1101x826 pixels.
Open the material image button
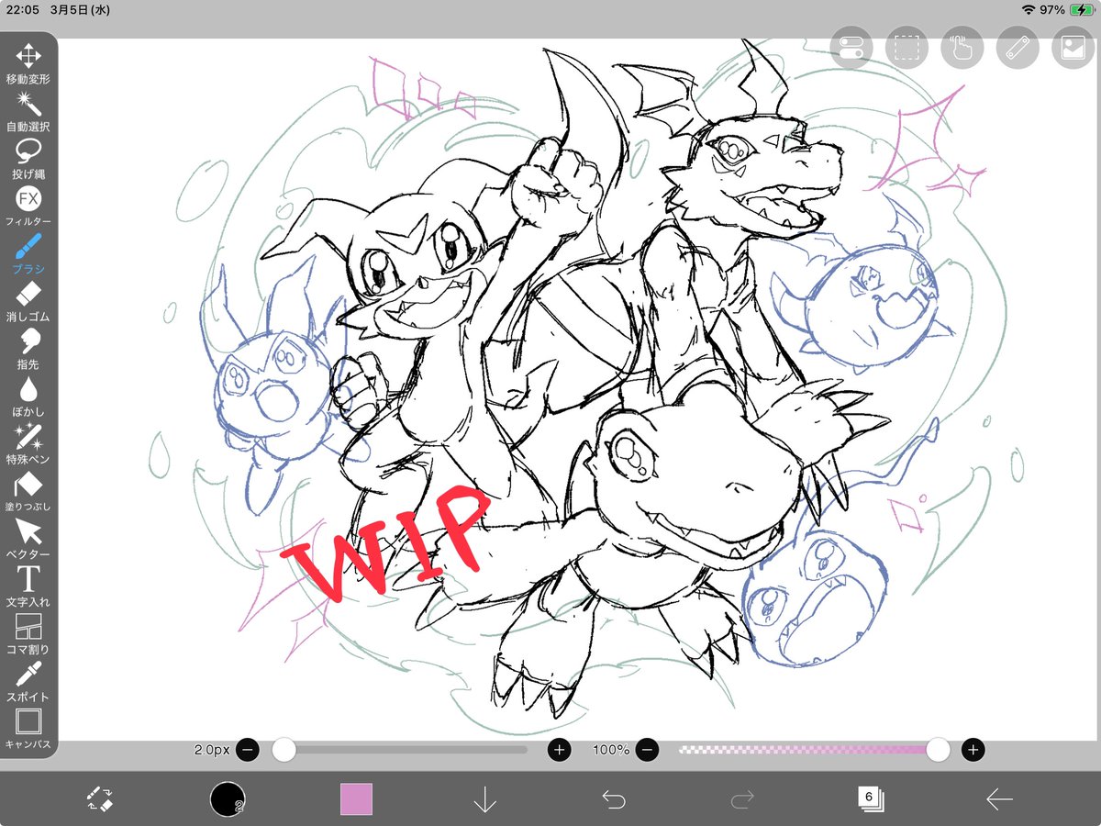click(1072, 48)
